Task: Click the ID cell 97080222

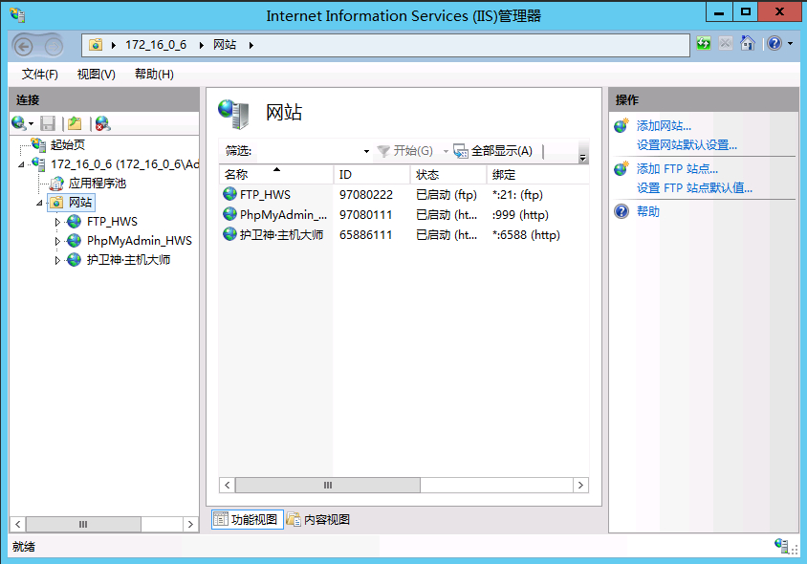Action: tap(366, 195)
